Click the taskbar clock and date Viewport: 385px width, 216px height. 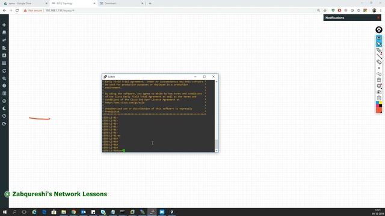(x=377, y=212)
